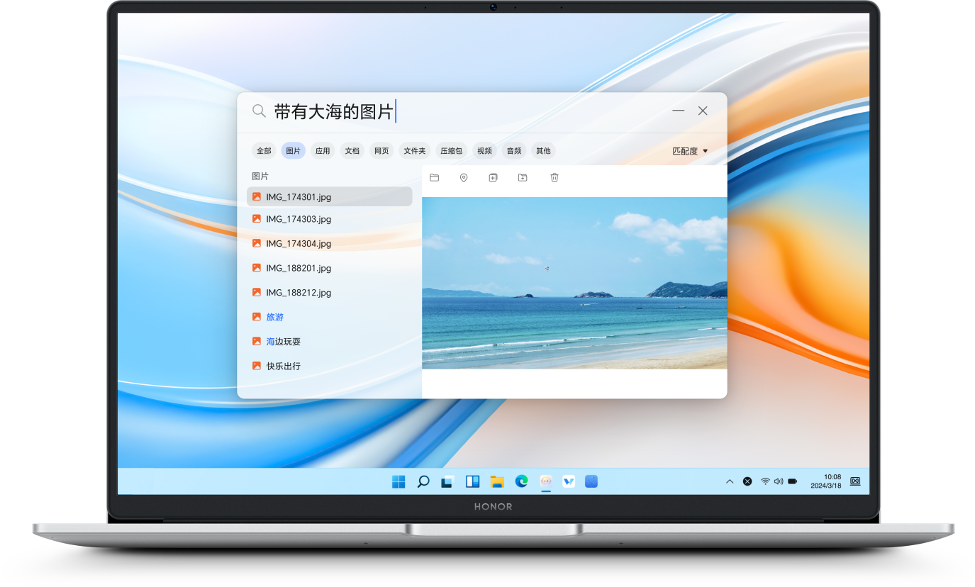The image size is (975, 587).
Task: Switch to the 视频 filter tab
Action: (x=484, y=150)
